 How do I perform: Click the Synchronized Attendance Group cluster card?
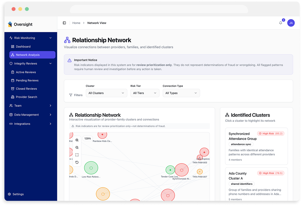click(256, 146)
